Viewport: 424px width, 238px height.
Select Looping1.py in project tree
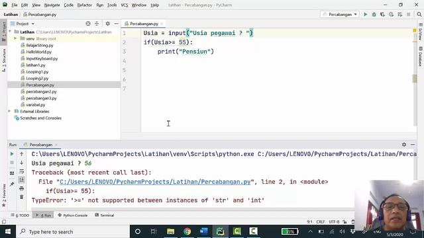click(x=37, y=72)
